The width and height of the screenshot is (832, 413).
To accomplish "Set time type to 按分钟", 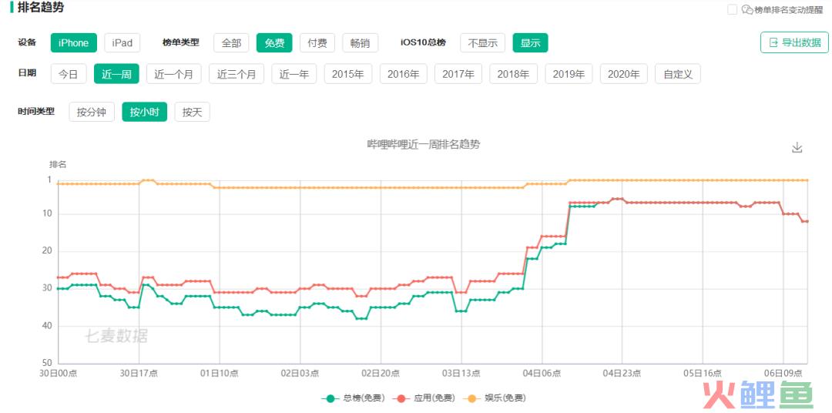I will pos(92,112).
